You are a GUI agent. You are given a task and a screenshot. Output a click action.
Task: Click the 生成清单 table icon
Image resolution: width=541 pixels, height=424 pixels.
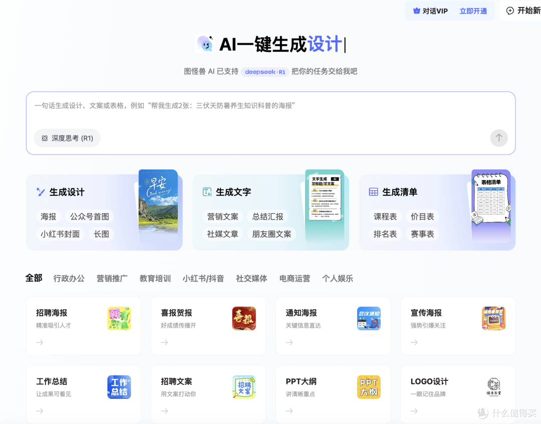pos(373,192)
